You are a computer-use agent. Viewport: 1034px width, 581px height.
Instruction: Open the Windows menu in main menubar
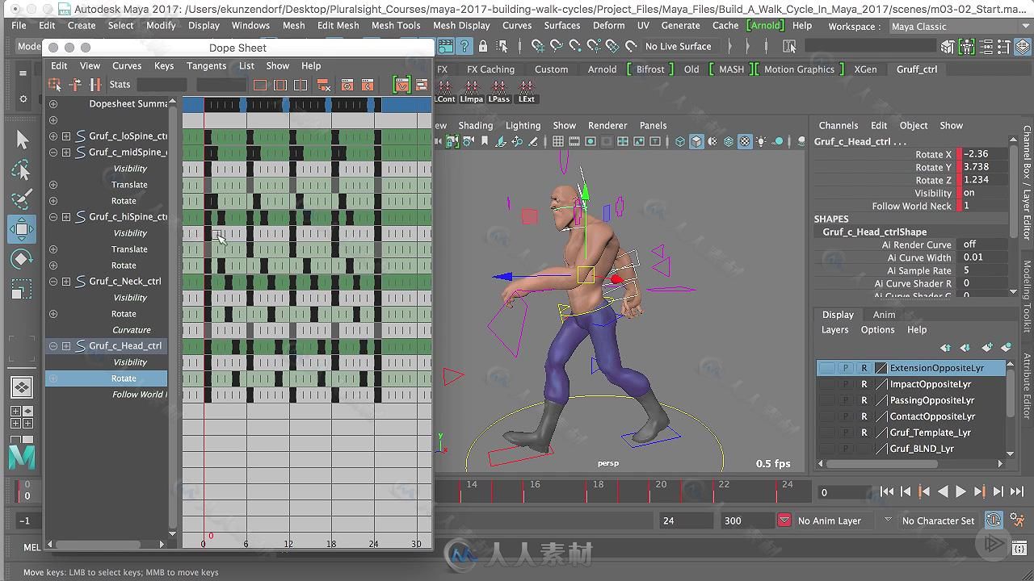[250, 25]
